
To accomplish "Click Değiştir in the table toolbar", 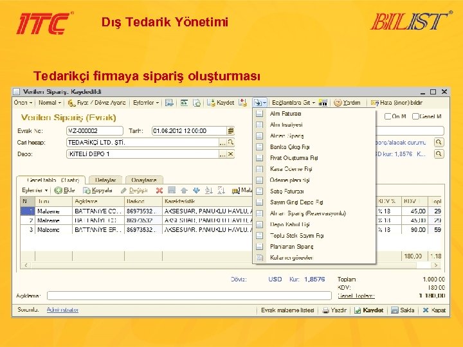I will (134, 190).
